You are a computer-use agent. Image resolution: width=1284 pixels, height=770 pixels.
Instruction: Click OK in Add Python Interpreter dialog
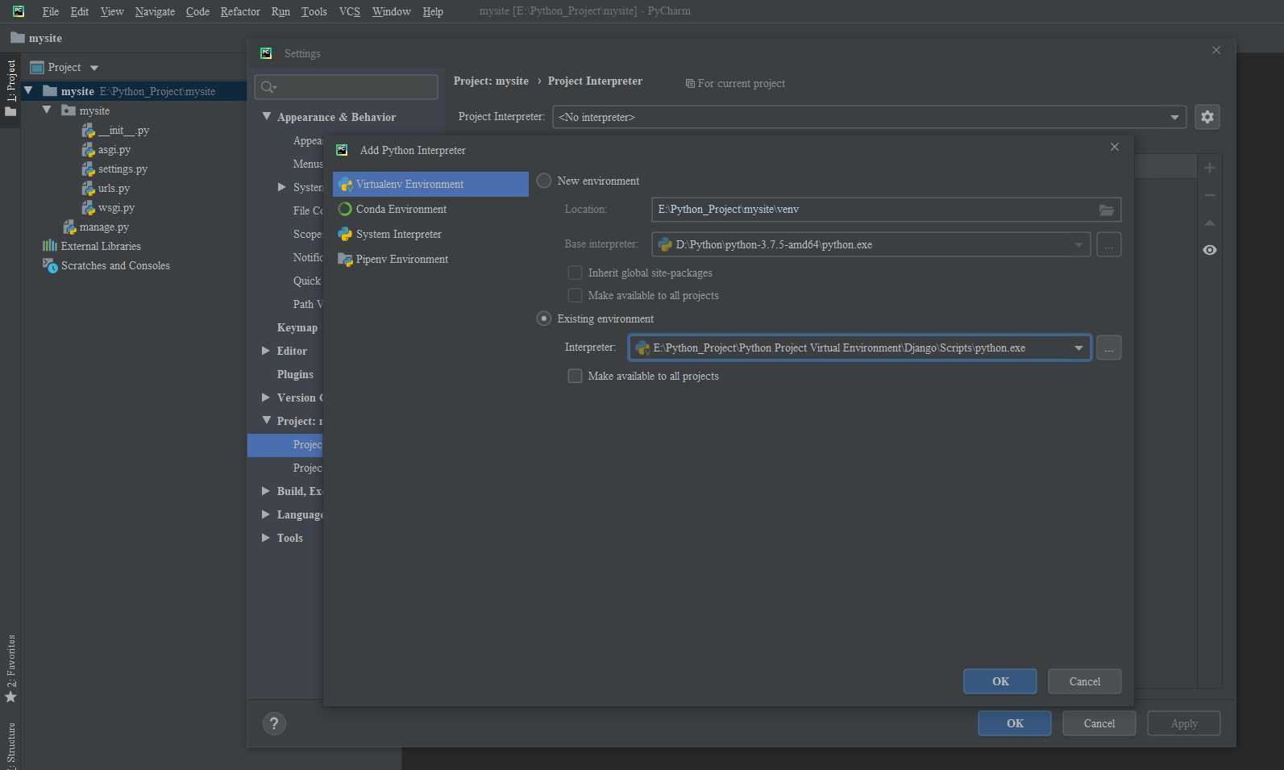[1000, 681]
